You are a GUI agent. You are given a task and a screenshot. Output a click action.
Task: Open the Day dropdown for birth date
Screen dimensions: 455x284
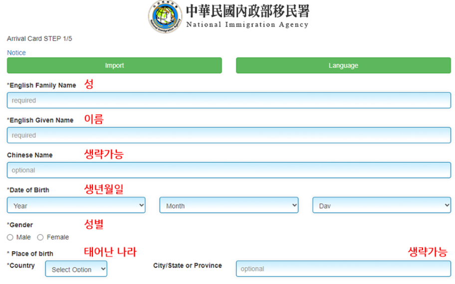[x=382, y=205]
